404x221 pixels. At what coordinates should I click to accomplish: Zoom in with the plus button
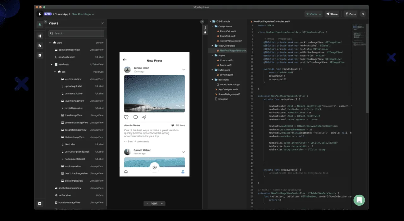point(162,204)
